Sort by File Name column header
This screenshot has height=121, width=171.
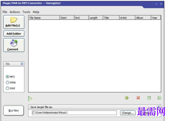[x=44, y=18]
